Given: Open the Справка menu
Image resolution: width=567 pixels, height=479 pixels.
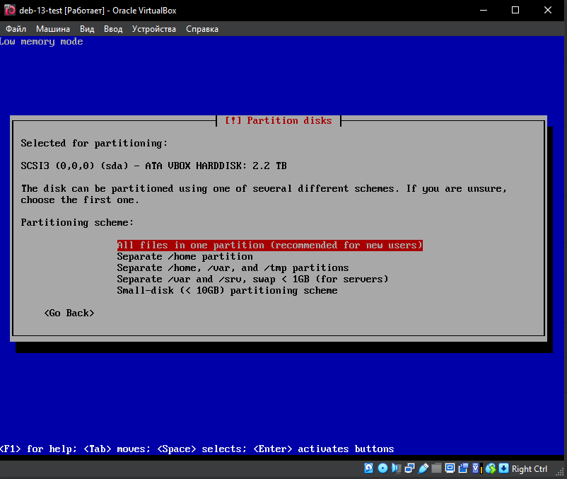Looking at the screenshot, I should pyautogui.click(x=202, y=29).
